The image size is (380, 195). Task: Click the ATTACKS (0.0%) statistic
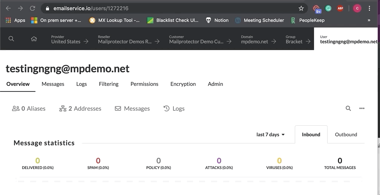[x=219, y=163]
